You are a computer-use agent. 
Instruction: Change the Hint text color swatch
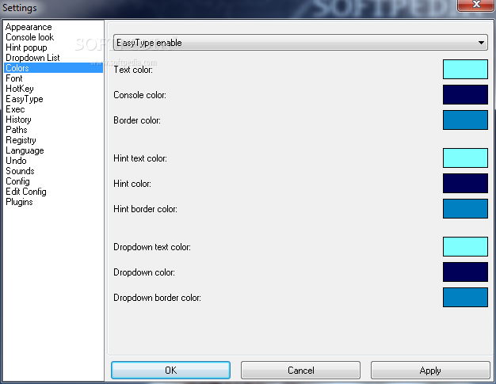pos(465,158)
